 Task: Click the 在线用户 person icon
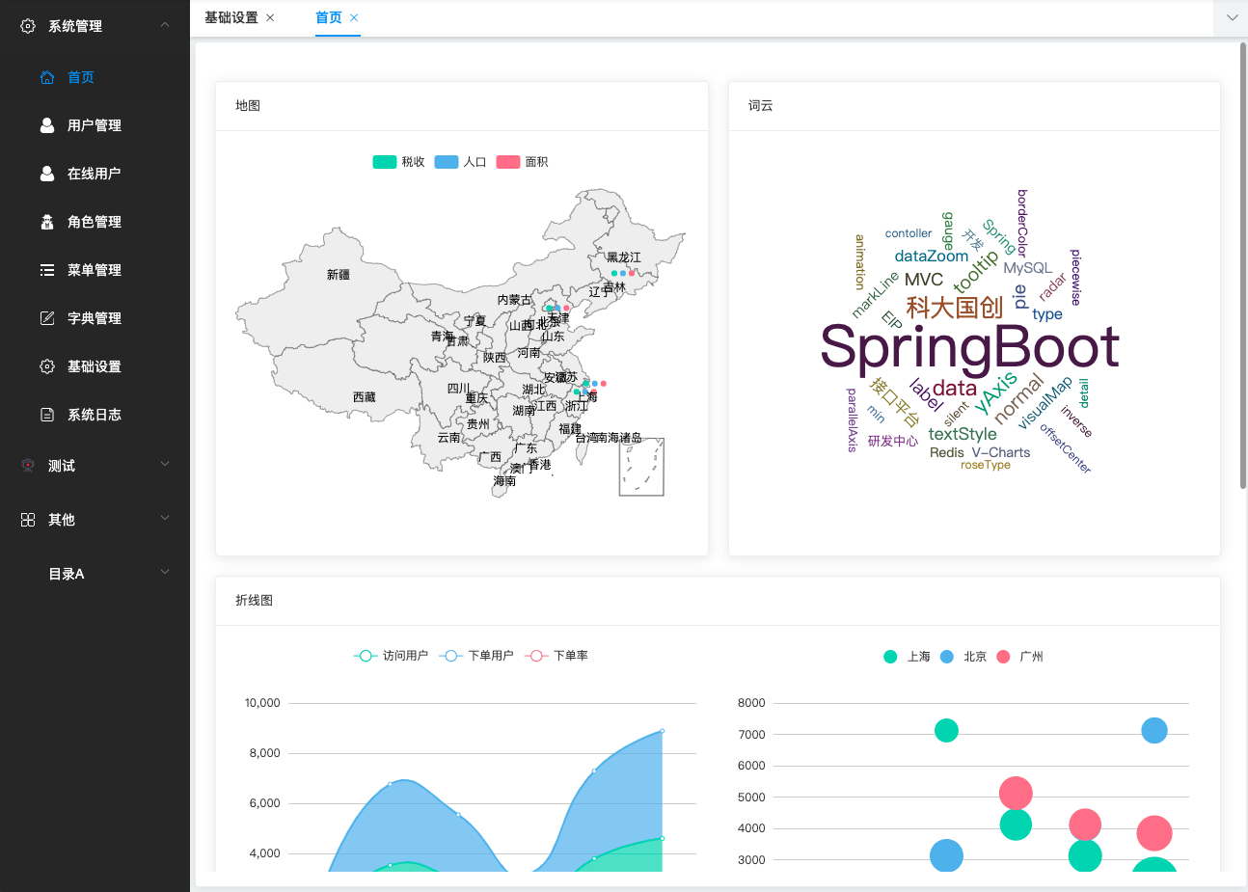(47, 174)
